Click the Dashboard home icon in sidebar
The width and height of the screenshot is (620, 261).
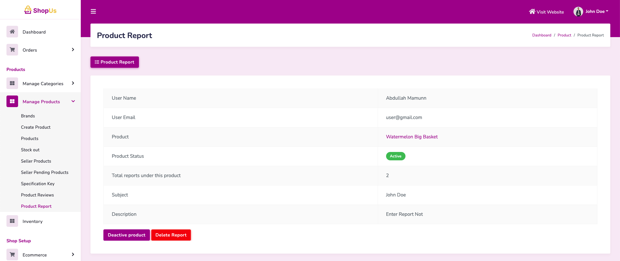pyautogui.click(x=12, y=32)
